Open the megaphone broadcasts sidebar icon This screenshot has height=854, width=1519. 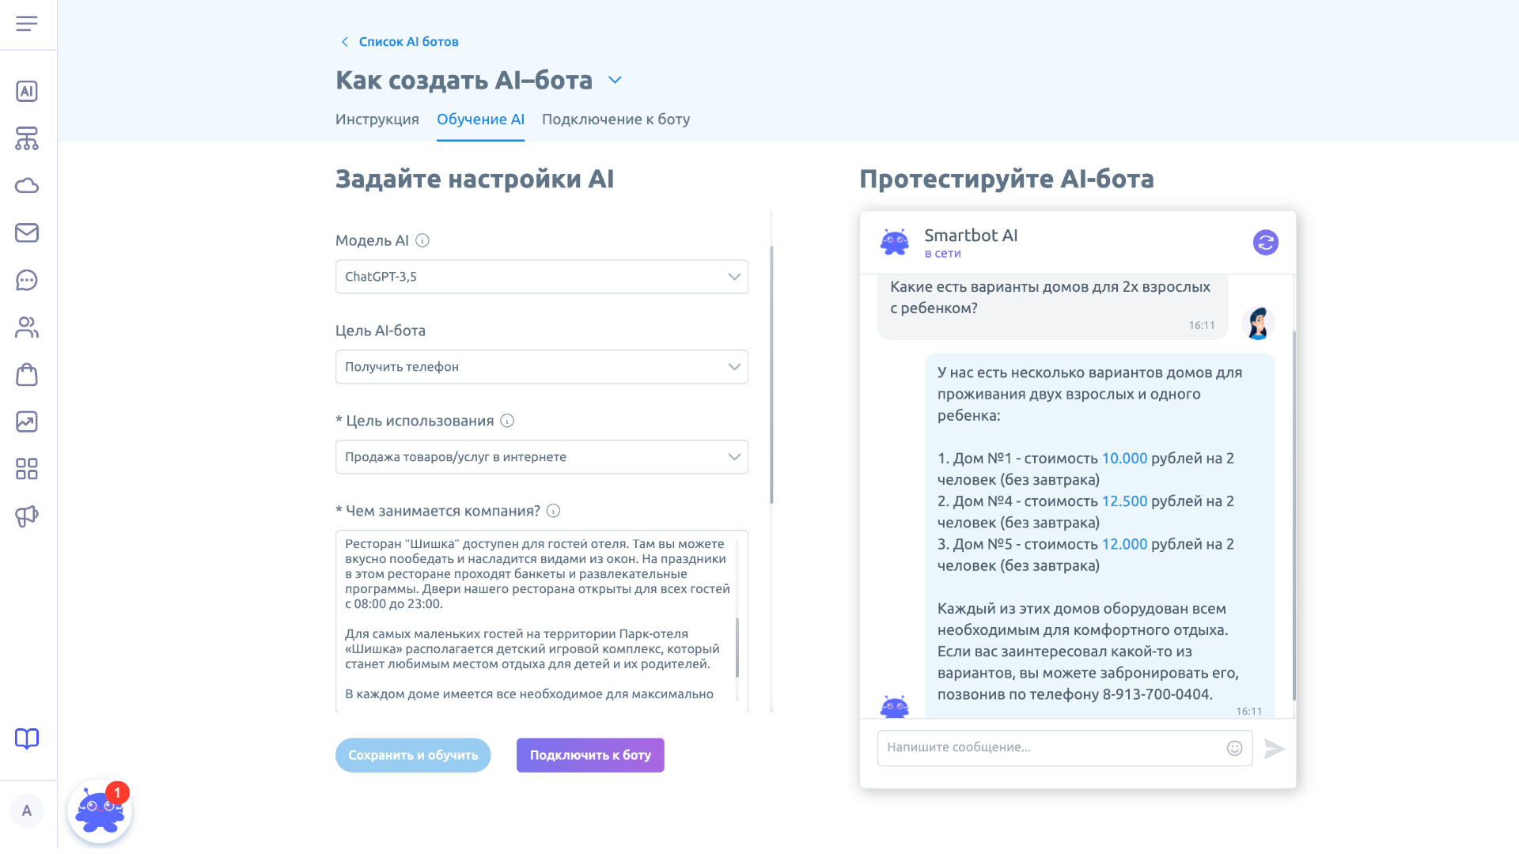point(27,516)
